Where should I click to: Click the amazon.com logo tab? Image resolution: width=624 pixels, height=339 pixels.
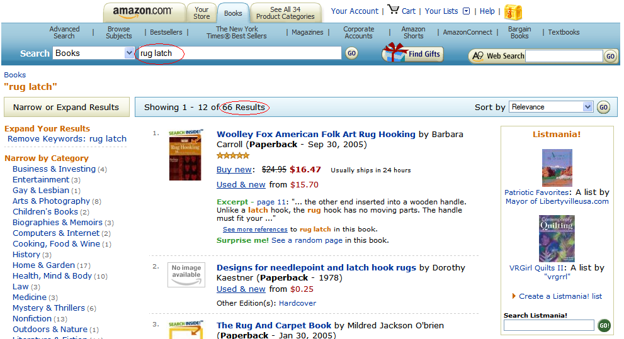coord(144,11)
